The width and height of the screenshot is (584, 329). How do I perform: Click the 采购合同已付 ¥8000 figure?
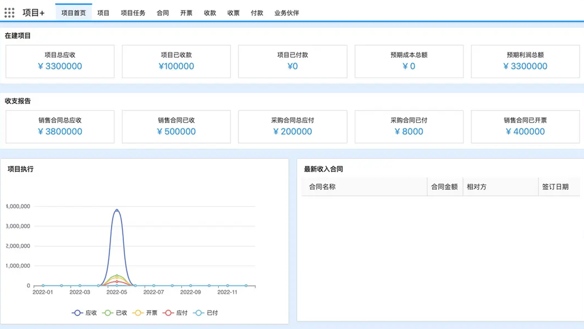pos(409,132)
